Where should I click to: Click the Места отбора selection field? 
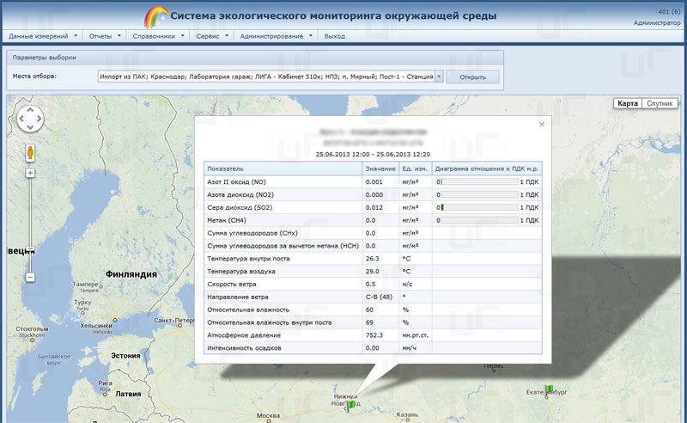click(266, 77)
